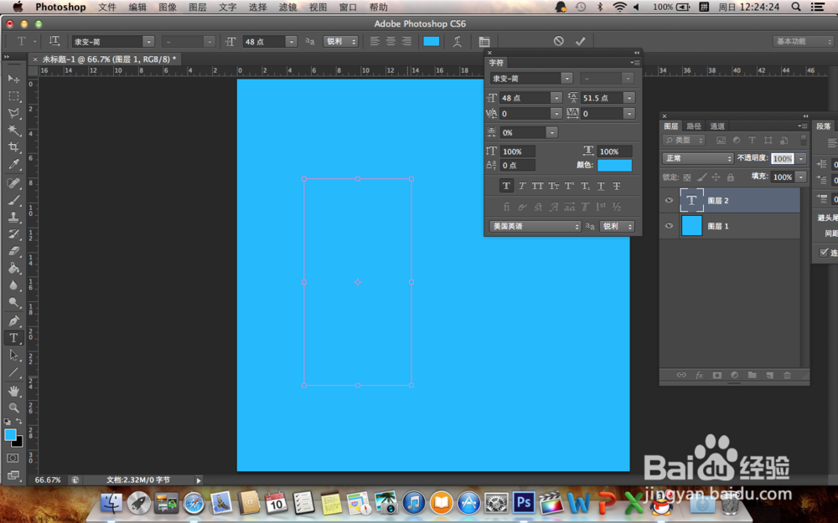Select the Pen tool

tap(13, 320)
